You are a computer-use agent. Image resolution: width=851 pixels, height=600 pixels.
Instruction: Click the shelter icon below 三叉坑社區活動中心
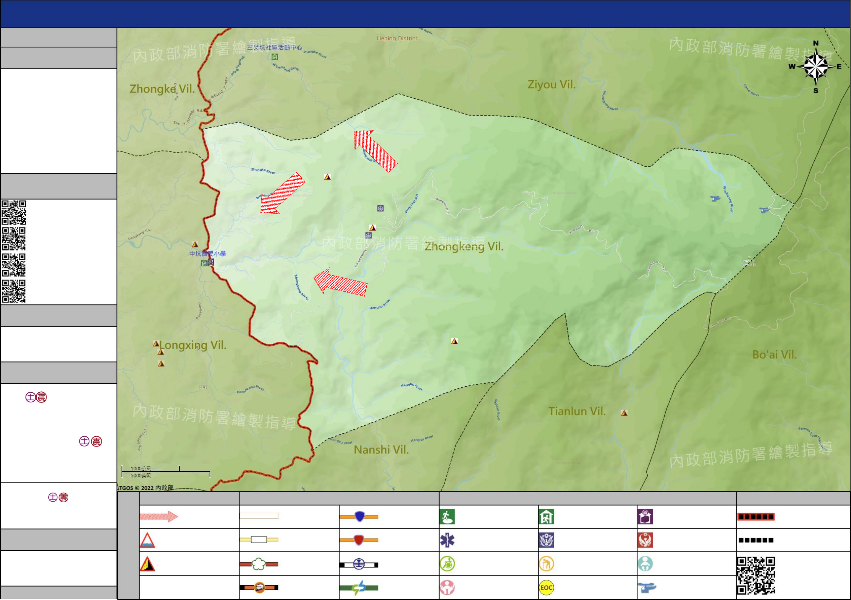tap(275, 57)
